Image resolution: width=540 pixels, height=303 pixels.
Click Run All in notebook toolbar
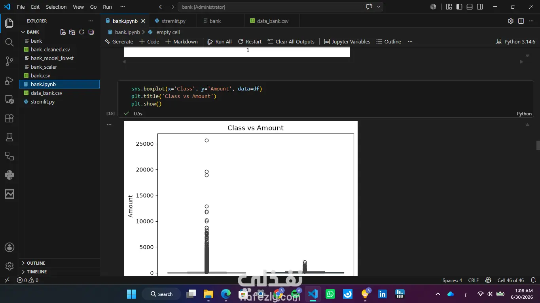click(x=220, y=41)
